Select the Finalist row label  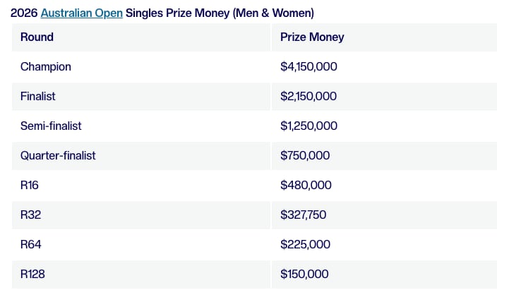coord(38,96)
